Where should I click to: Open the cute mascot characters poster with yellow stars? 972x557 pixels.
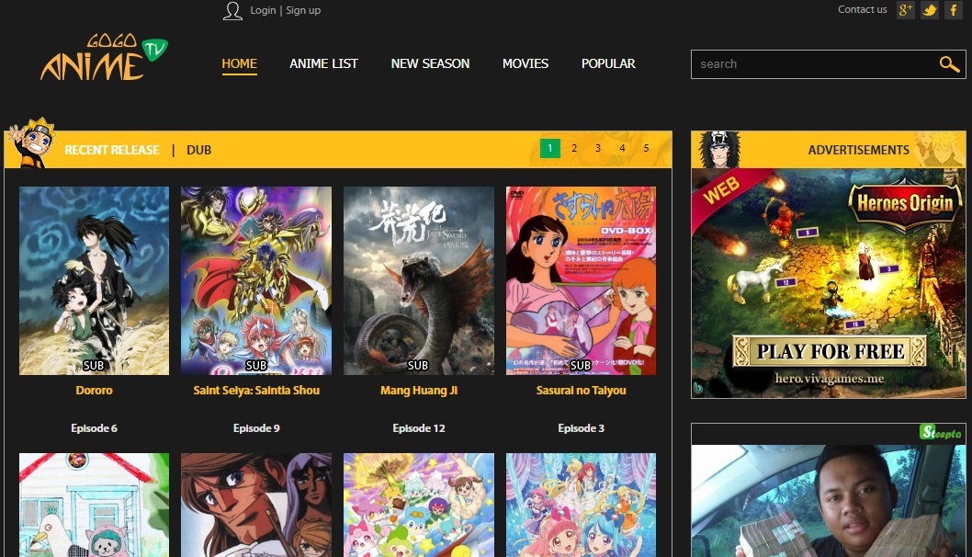coord(418,505)
